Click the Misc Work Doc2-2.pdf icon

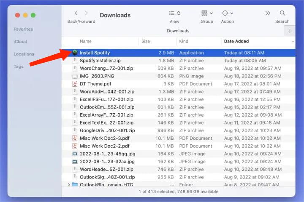click(x=75, y=146)
